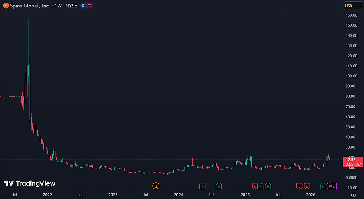
Task: Open the green earnings marker after Jul 2024
Action: coord(219,186)
